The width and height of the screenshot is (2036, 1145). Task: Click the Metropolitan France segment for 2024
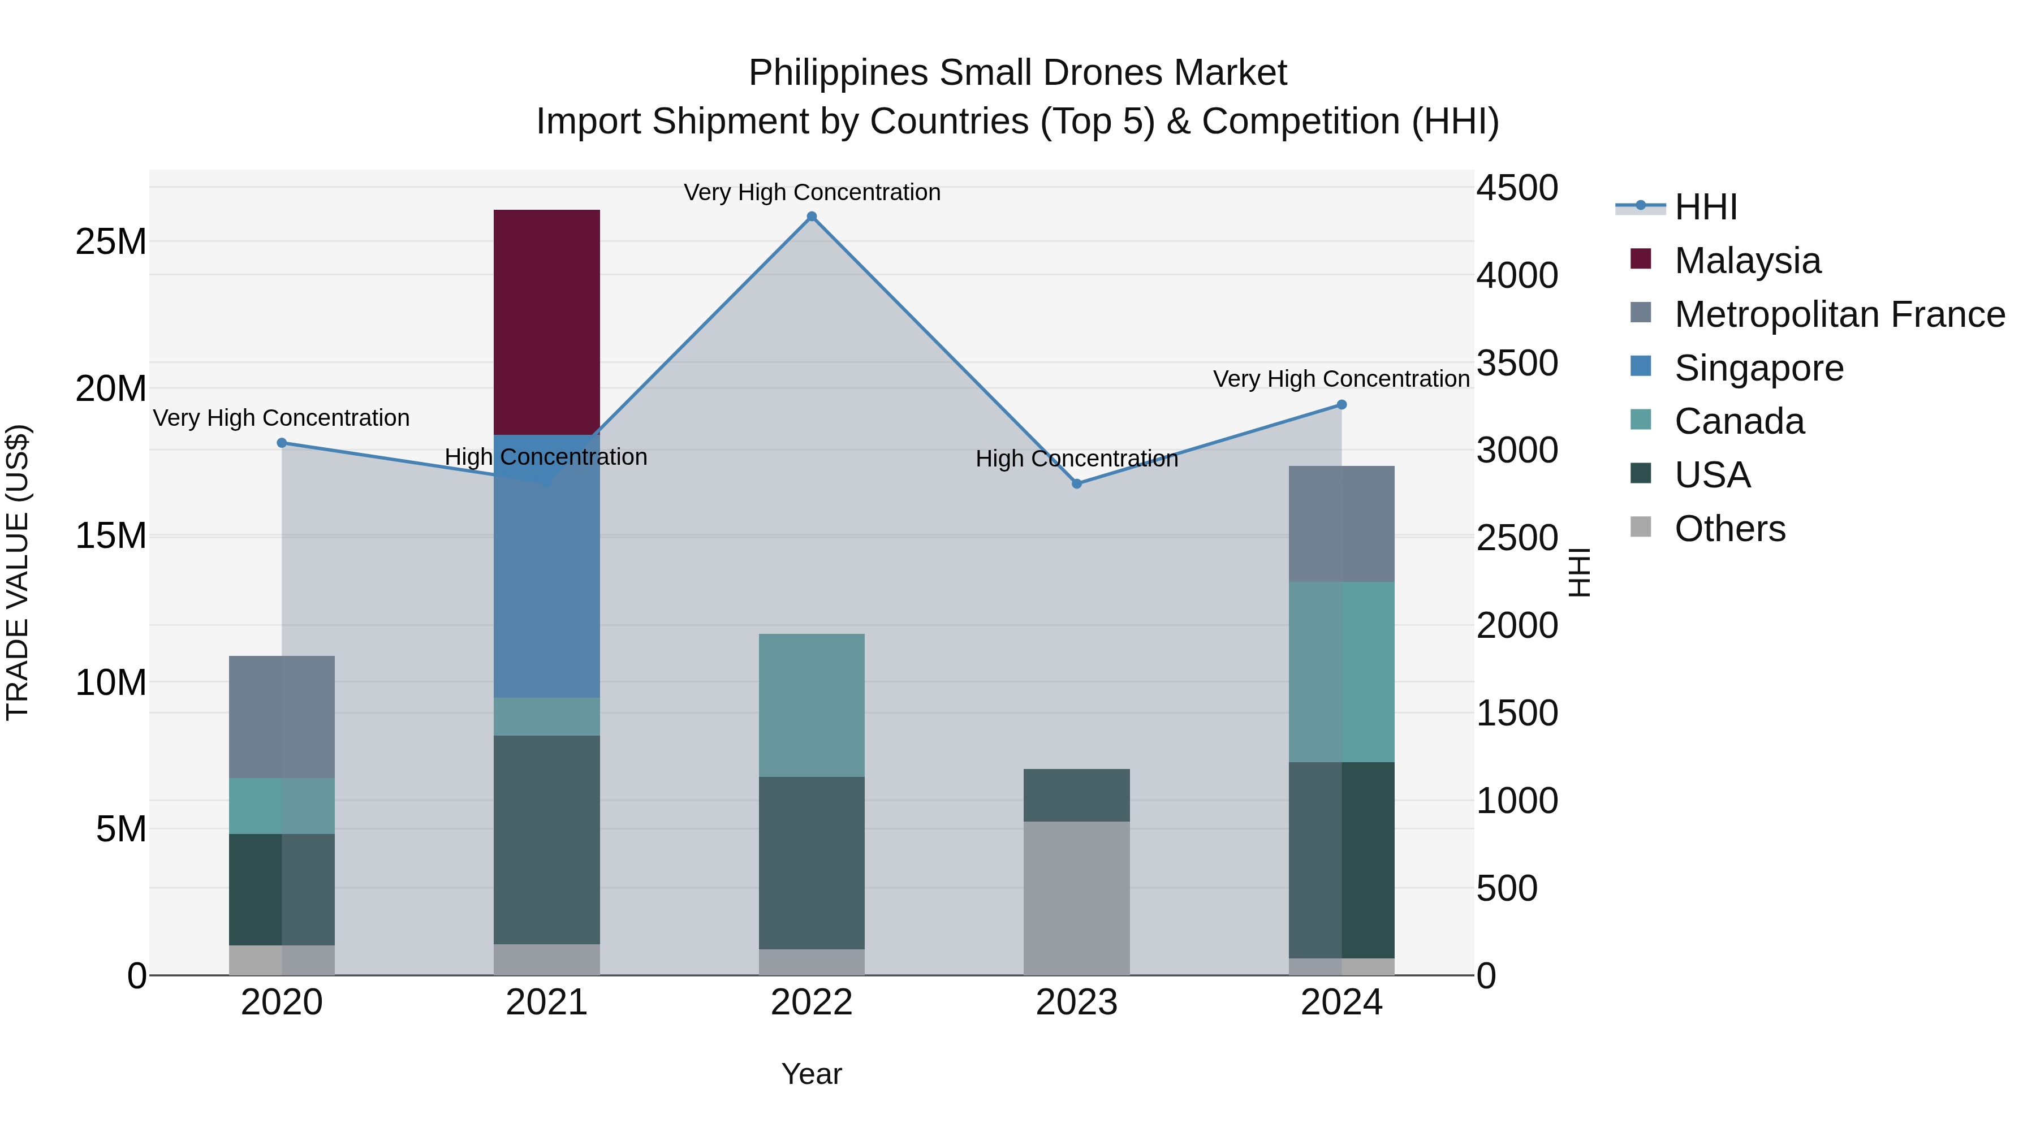1341,525
